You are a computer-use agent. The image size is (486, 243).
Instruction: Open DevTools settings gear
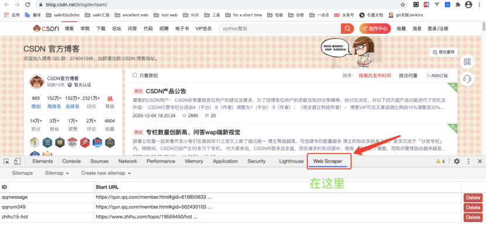(457, 161)
